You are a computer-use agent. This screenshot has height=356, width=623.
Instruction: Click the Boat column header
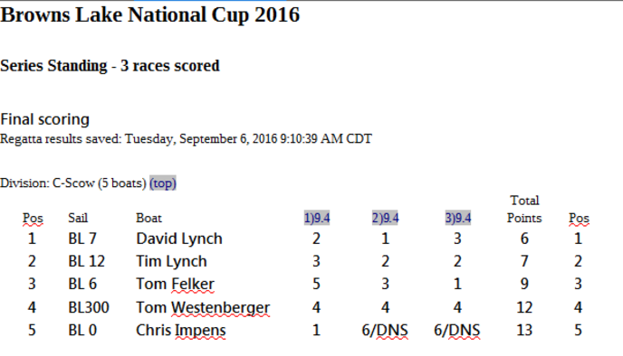pos(149,218)
